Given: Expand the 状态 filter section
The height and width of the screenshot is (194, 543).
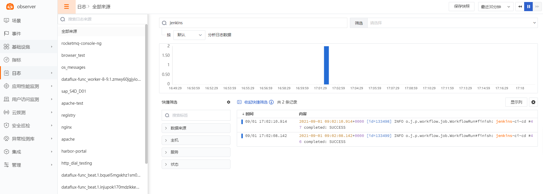Looking at the screenshot, I should click(x=196, y=164).
